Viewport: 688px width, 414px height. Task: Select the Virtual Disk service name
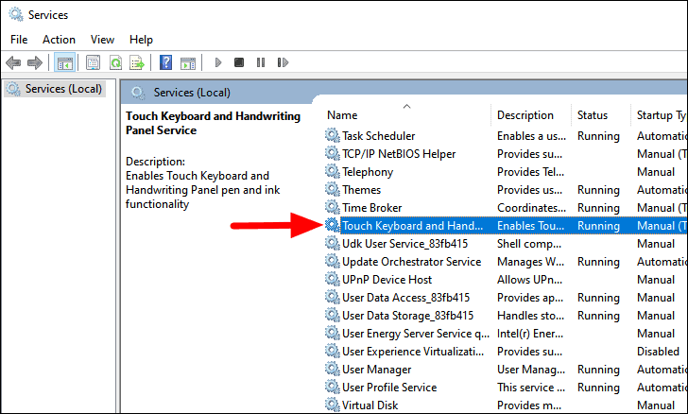pyautogui.click(x=370, y=405)
